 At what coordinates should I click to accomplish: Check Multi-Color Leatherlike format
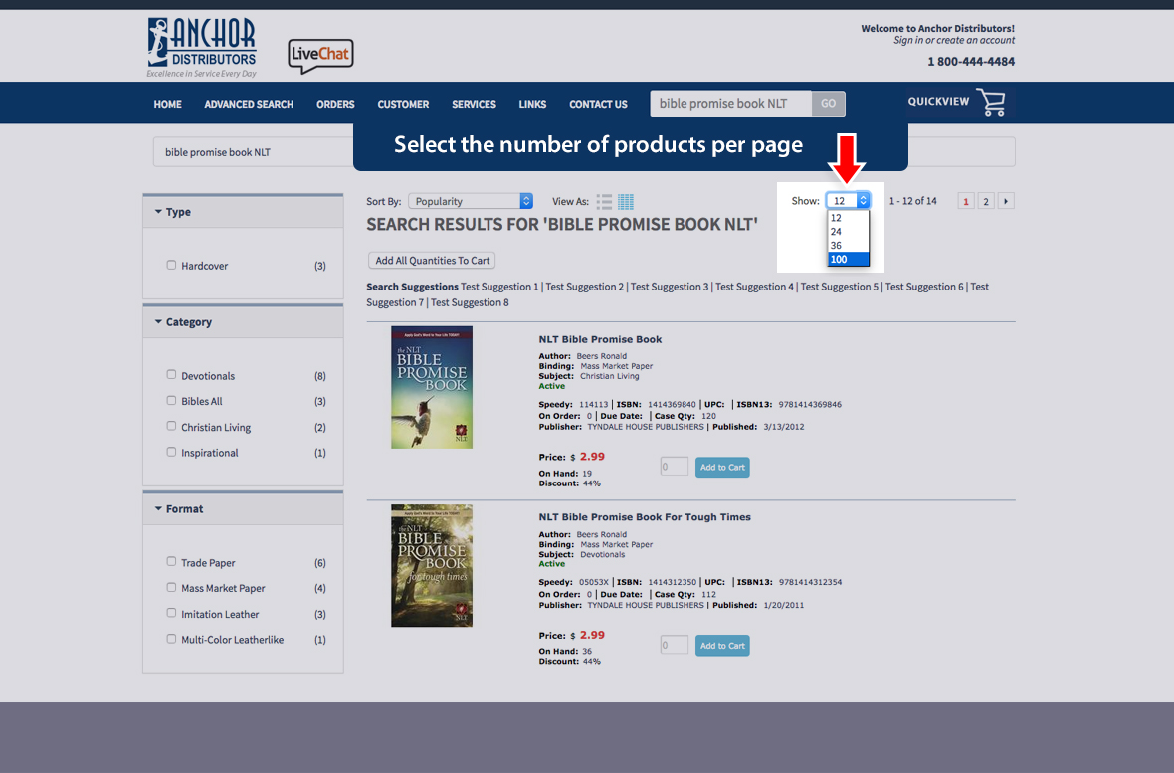tap(171, 639)
